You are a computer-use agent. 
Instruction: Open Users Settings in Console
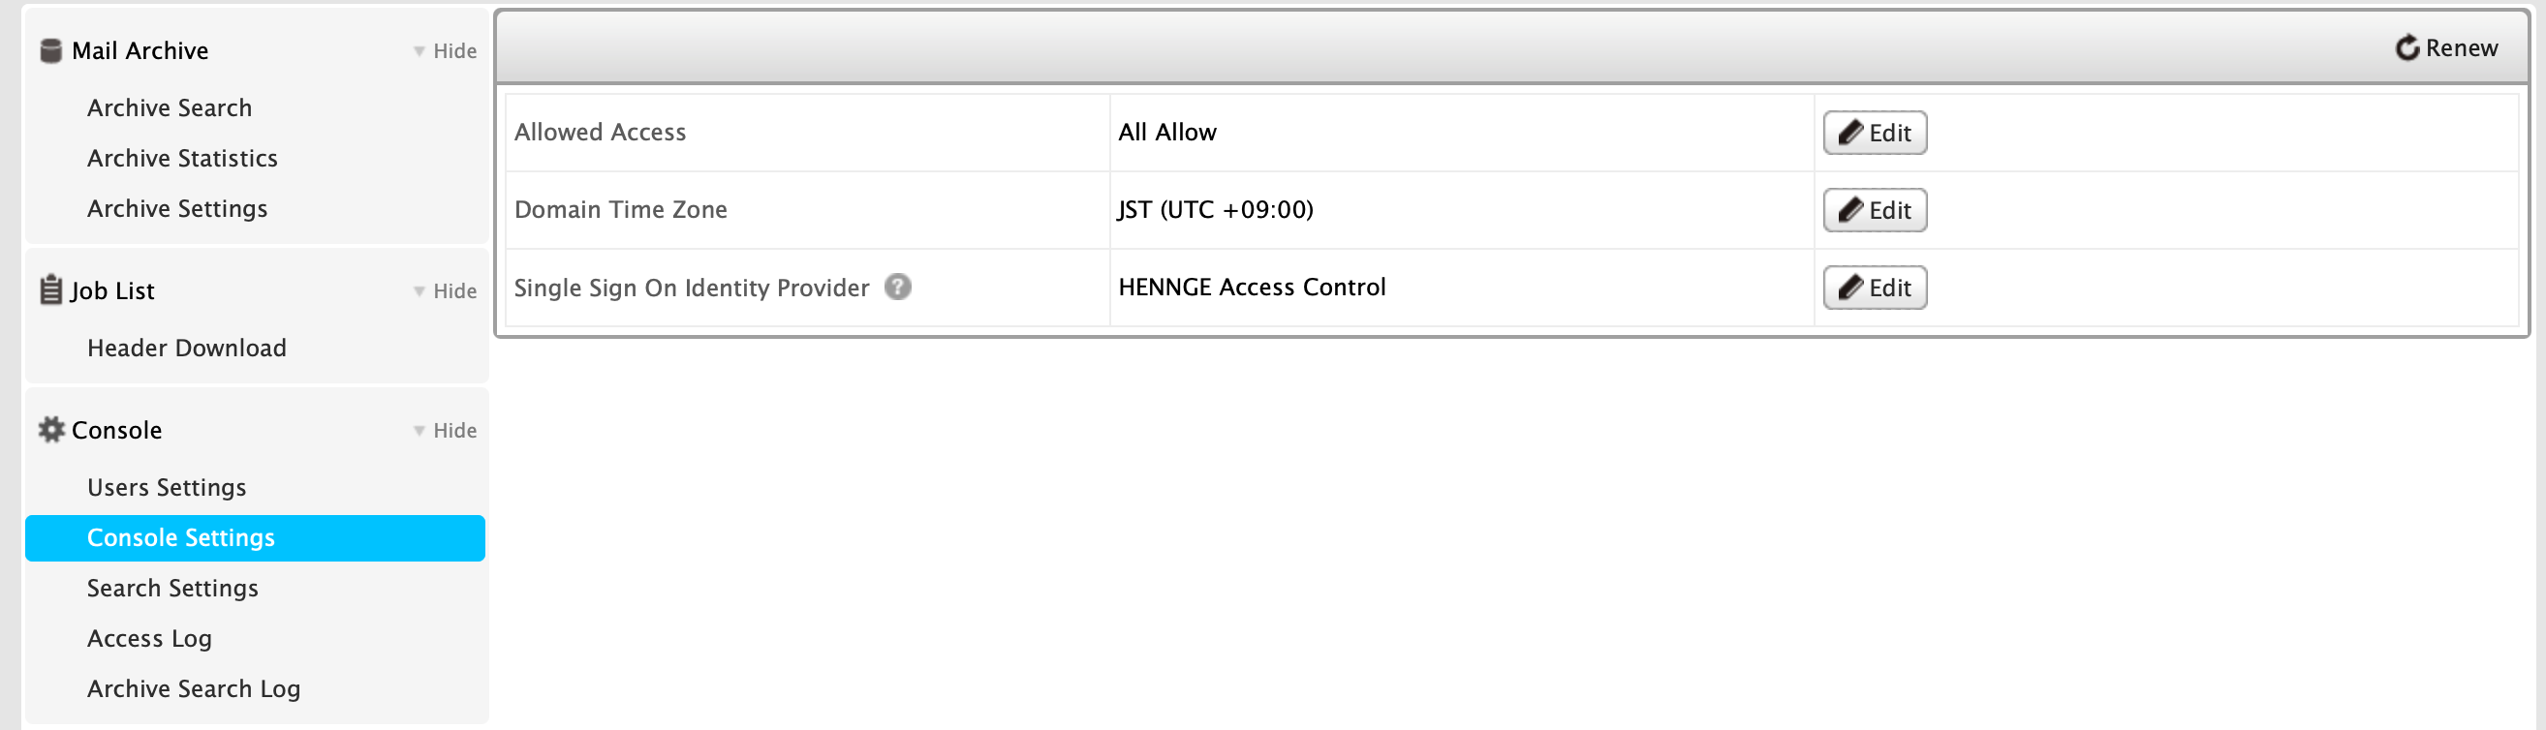point(166,487)
